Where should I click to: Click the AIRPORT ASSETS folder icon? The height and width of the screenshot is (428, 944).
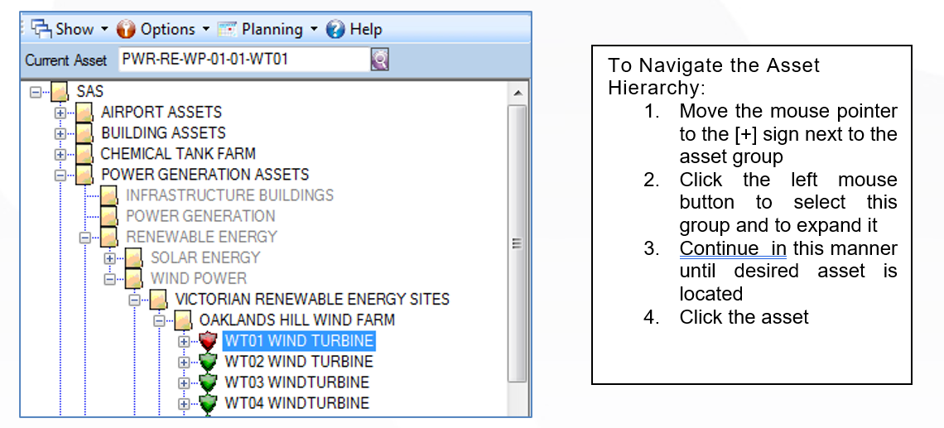84,113
